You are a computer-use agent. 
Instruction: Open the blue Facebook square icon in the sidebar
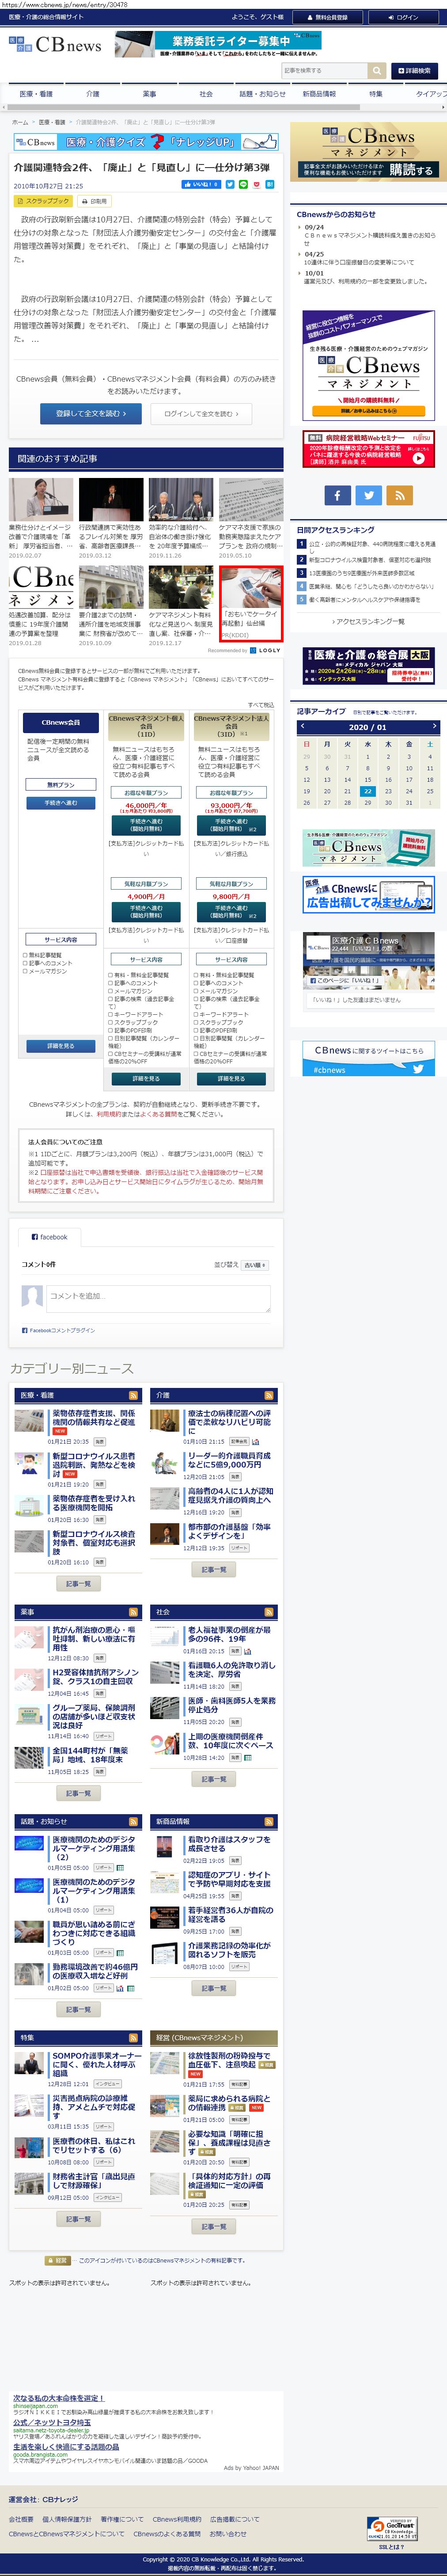(x=337, y=495)
